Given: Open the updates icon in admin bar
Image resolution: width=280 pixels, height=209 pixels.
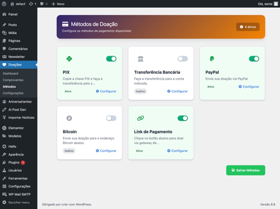Looking at the screenshot, I should point(33,4).
